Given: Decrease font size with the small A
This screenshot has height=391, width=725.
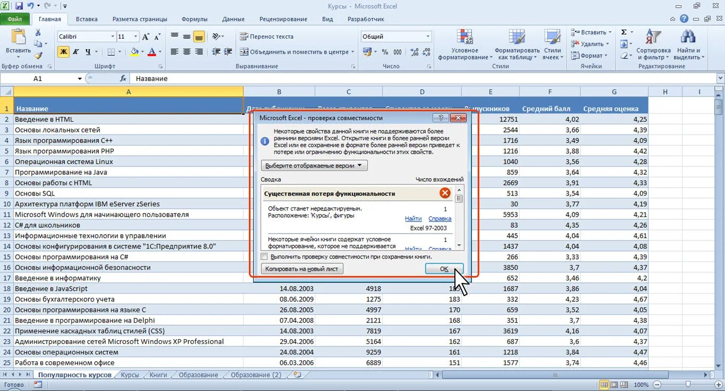Looking at the screenshot, I should click(x=156, y=37).
